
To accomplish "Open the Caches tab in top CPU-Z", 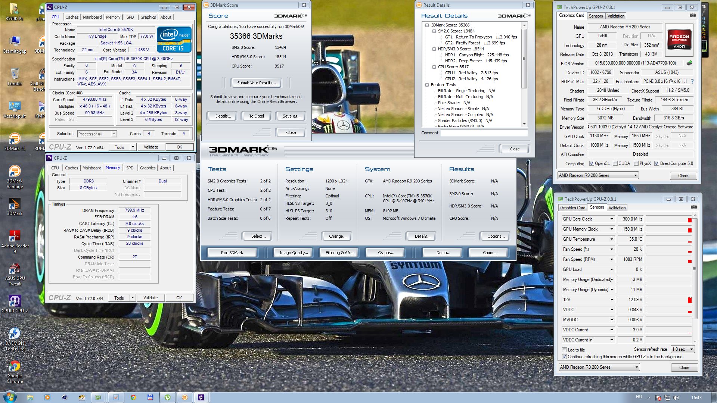I will (x=72, y=17).
